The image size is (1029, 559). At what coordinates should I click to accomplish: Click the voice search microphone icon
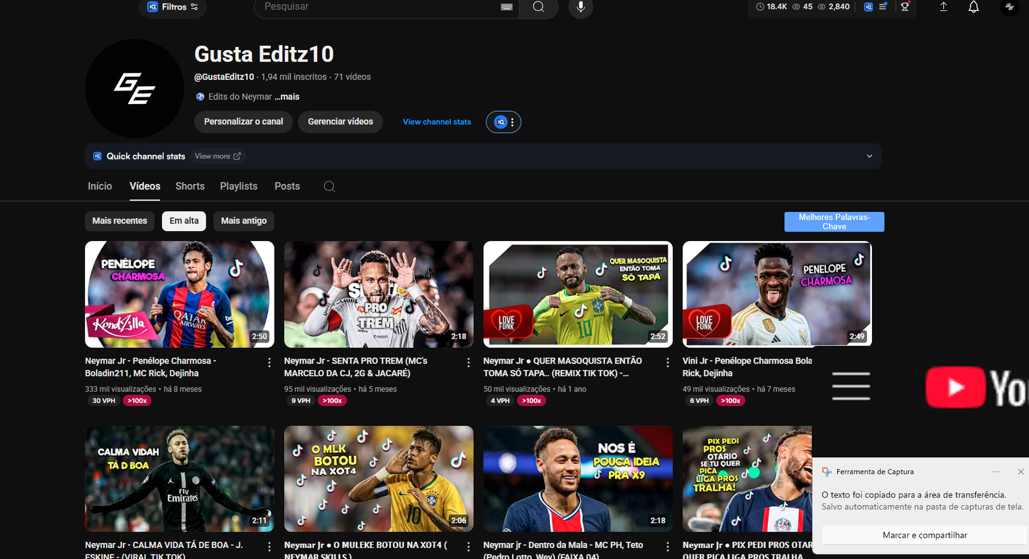pyautogui.click(x=580, y=7)
